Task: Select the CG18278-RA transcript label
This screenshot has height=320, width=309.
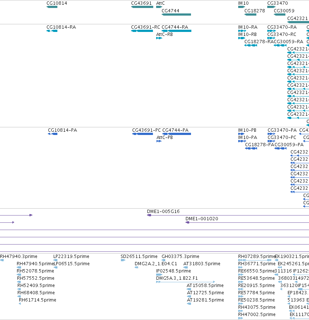Action: click(x=259, y=42)
